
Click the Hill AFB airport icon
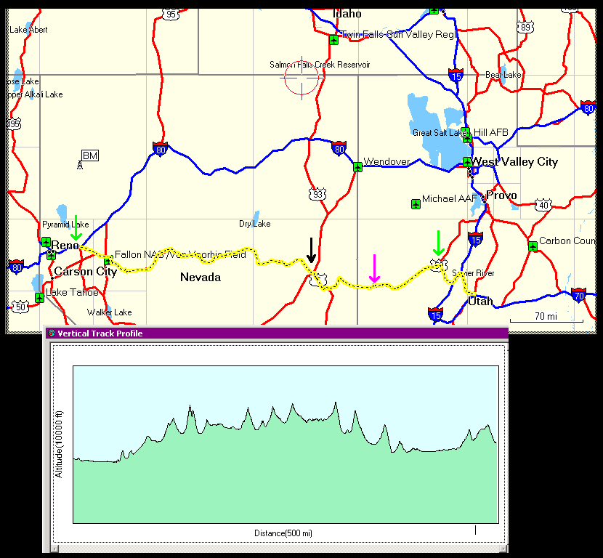pos(467,138)
